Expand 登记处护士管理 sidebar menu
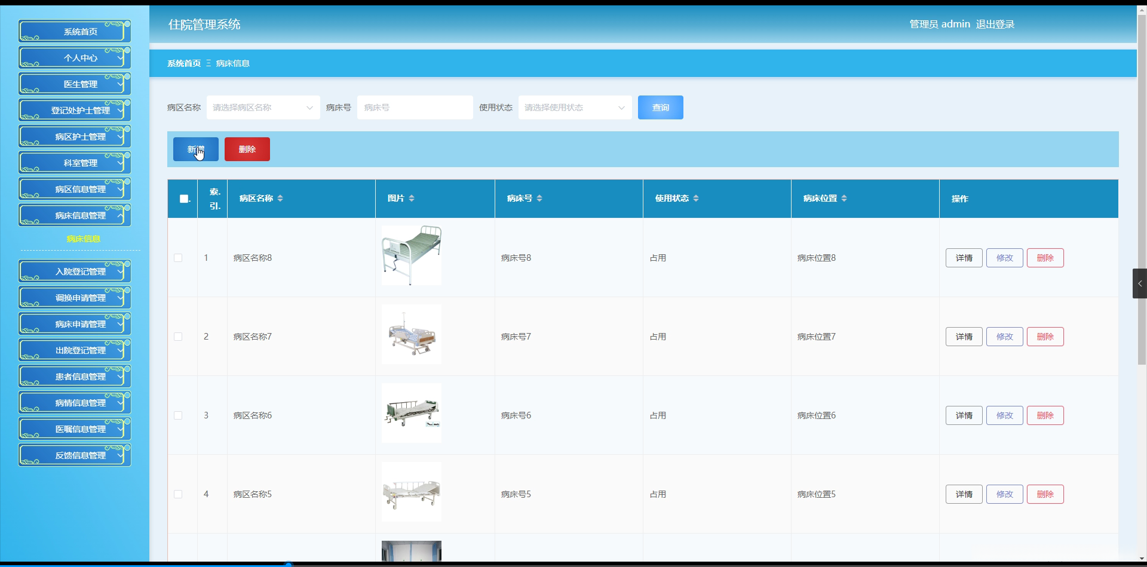 click(75, 110)
